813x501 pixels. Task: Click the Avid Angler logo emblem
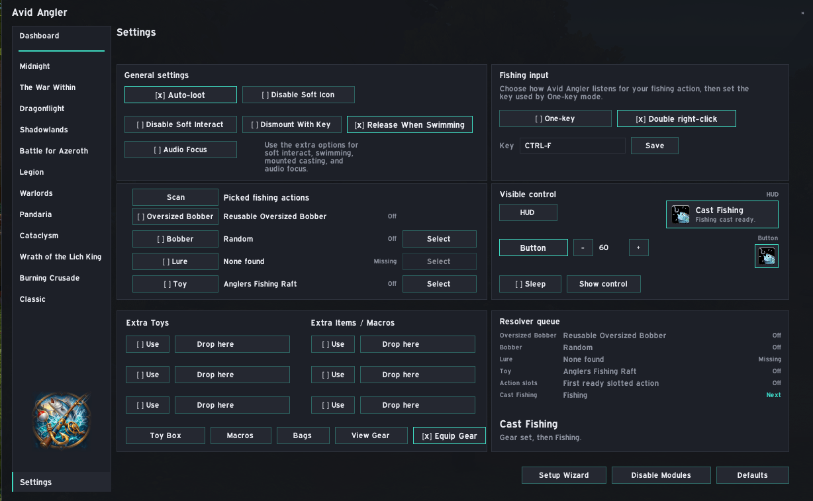[x=61, y=422]
